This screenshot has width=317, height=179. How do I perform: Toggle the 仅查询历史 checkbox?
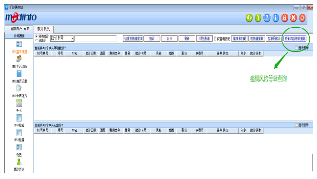(215, 38)
